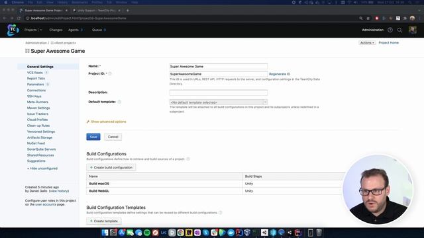Open the Queue menu item
This screenshot has height=238, width=424.
pyautogui.click(x=97, y=30)
